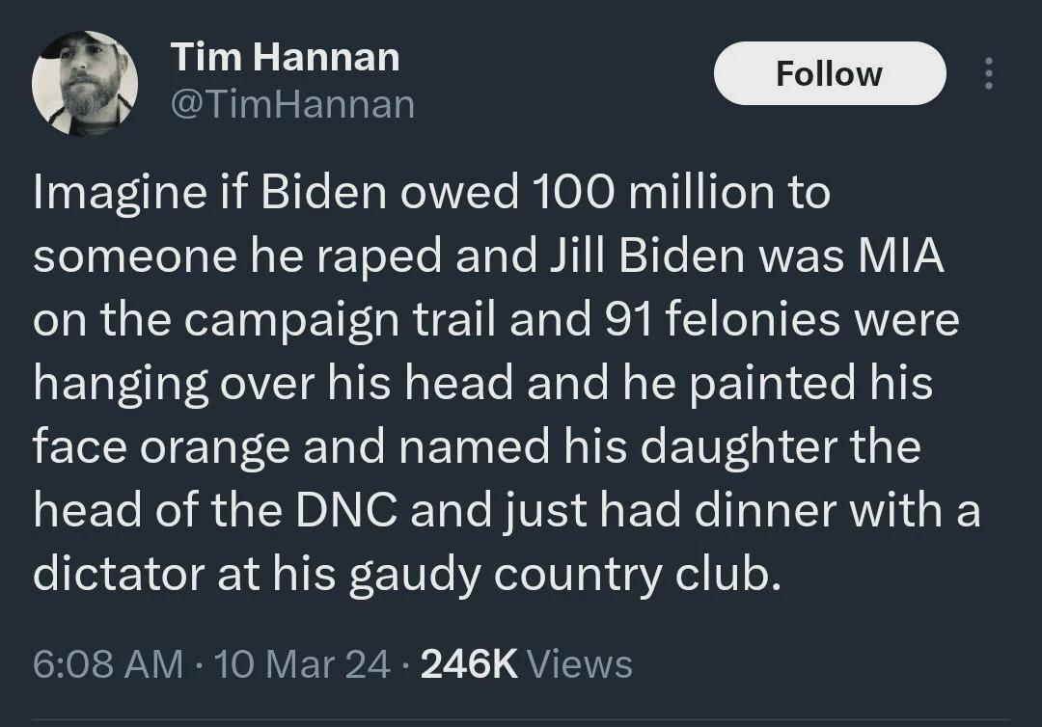Click the 246K view count number
This screenshot has width=1042, height=727.
click(x=469, y=664)
